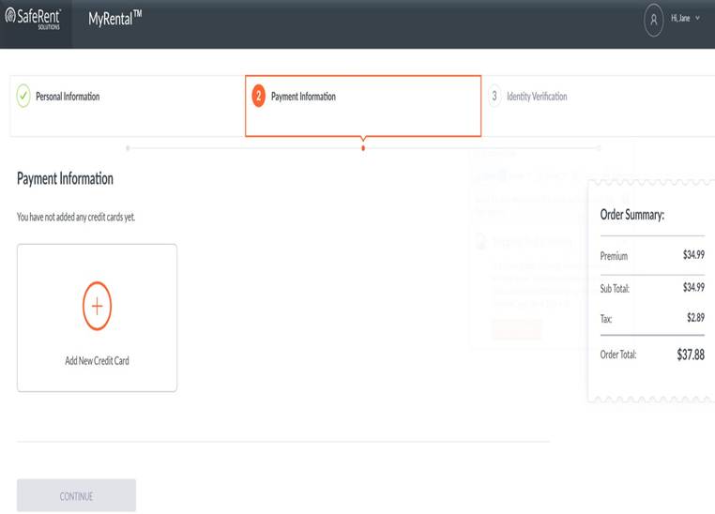Click the Hi, Jane greeting text

680,18
